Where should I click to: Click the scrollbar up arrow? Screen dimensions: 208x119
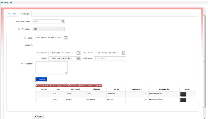(x=204, y=9)
